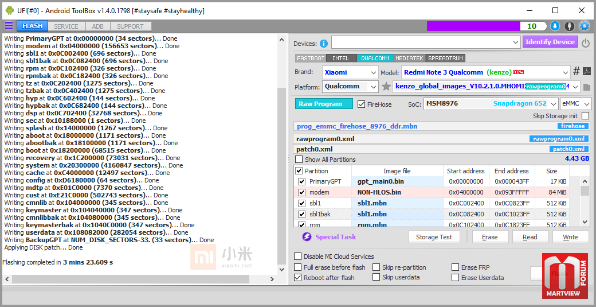Uncheck the PrimaryGPT partition checkbox
Image resolution: width=596 pixels, height=307 pixels.
302,181
